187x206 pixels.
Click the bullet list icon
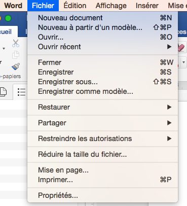tap(21, 92)
